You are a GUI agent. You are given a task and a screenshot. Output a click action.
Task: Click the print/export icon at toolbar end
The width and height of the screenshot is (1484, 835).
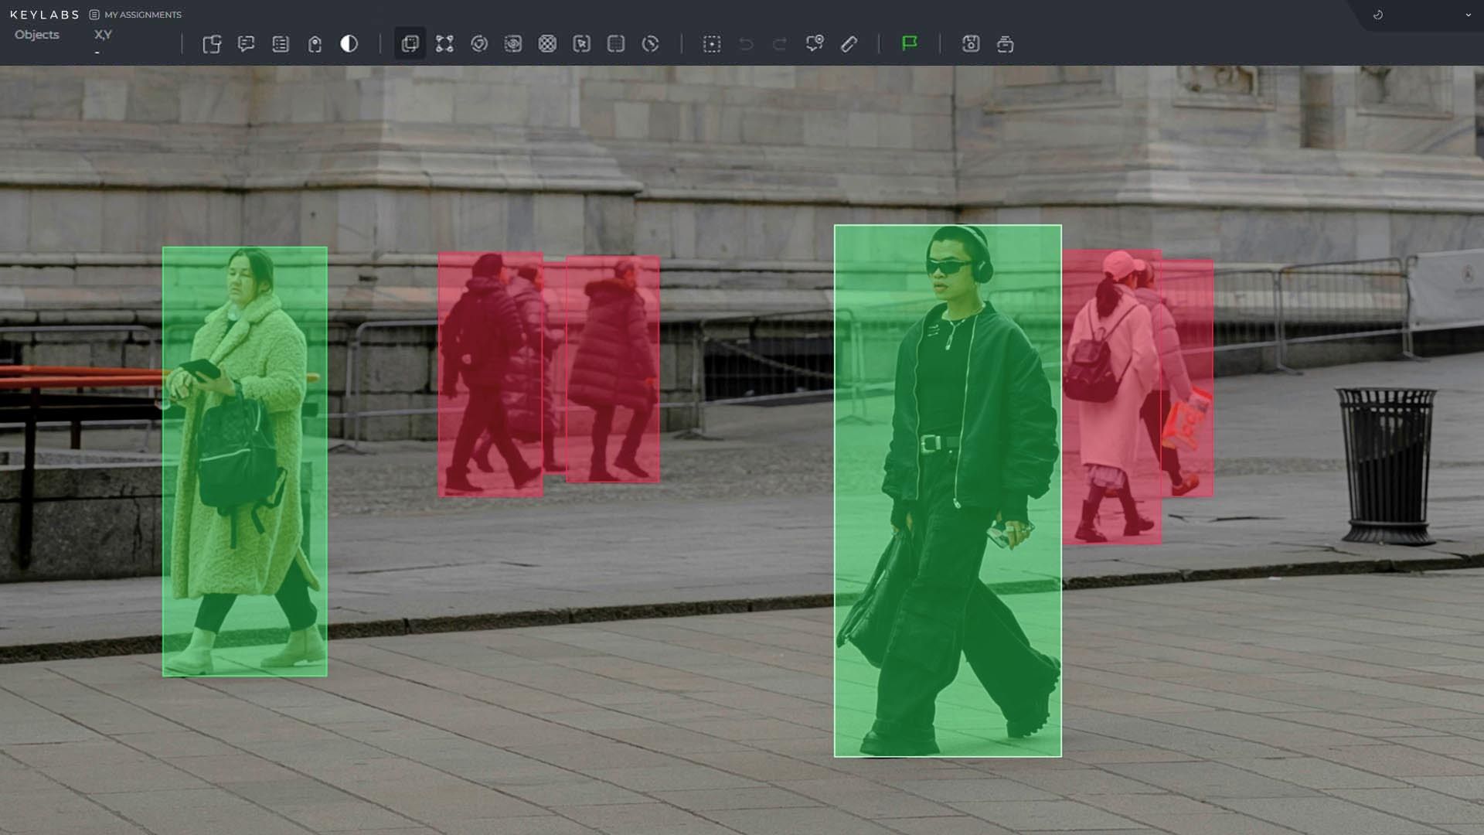[1006, 44]
